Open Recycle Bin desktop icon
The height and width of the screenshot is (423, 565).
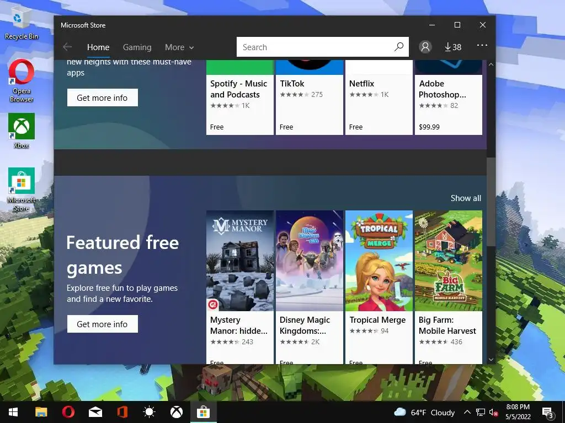(22, 22)
